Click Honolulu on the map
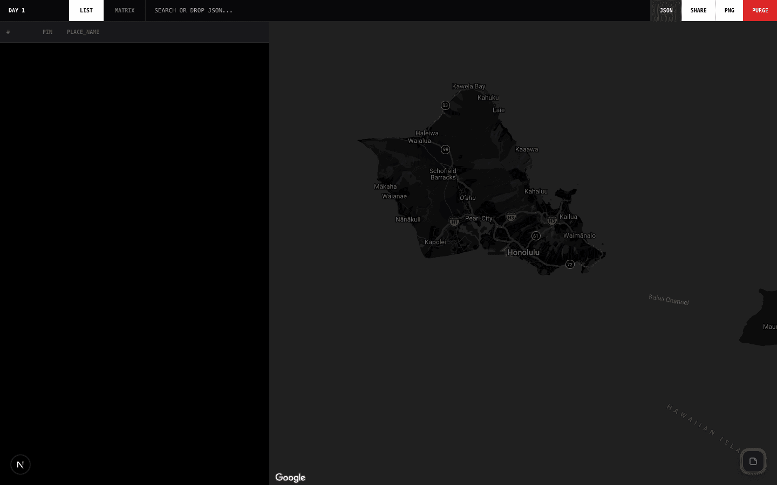Viewport: 777px width, 485px height. point(522,252)
